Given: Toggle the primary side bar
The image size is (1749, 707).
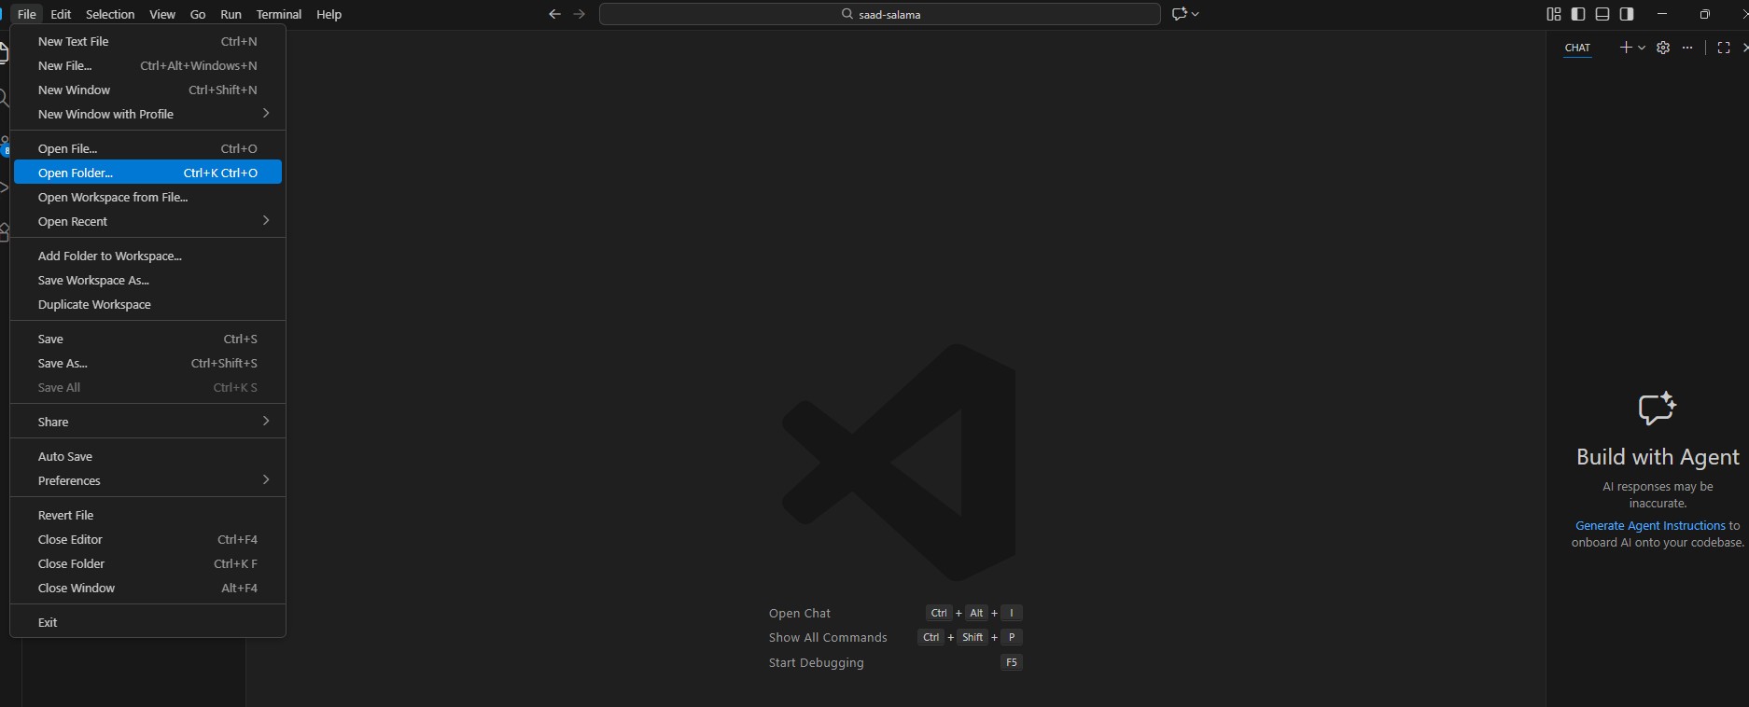Looking at the screenshot, I should pyautogui.click(x=1578, y=14).
